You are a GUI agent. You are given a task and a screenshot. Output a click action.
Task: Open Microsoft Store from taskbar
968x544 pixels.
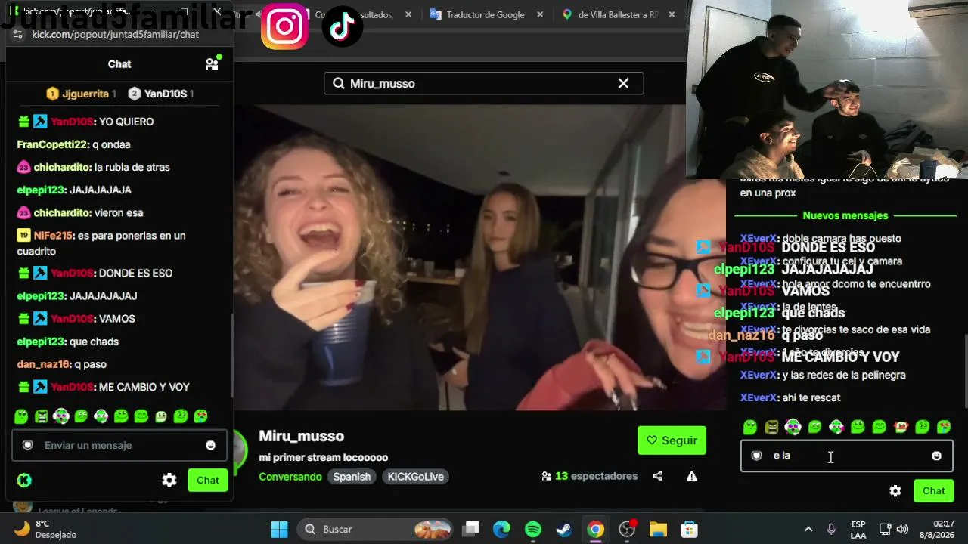[689, 529]
